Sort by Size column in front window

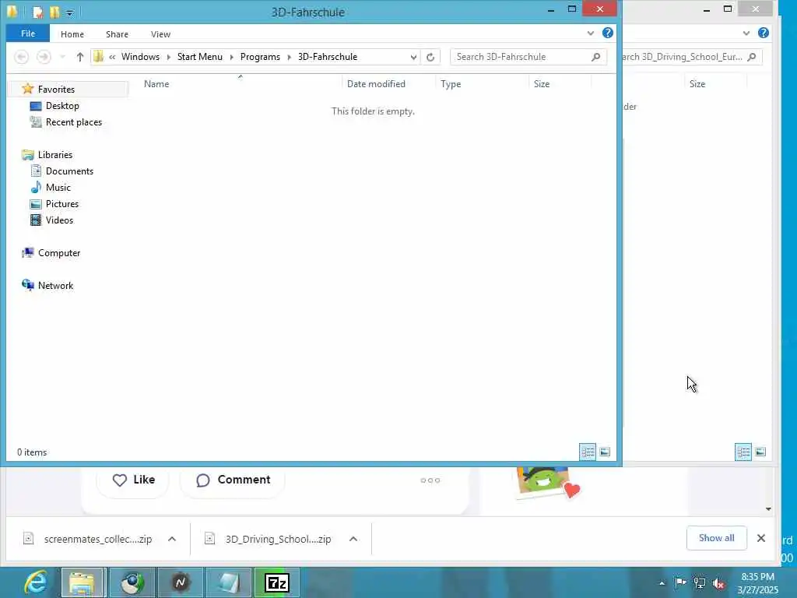[x=542, y=84]
